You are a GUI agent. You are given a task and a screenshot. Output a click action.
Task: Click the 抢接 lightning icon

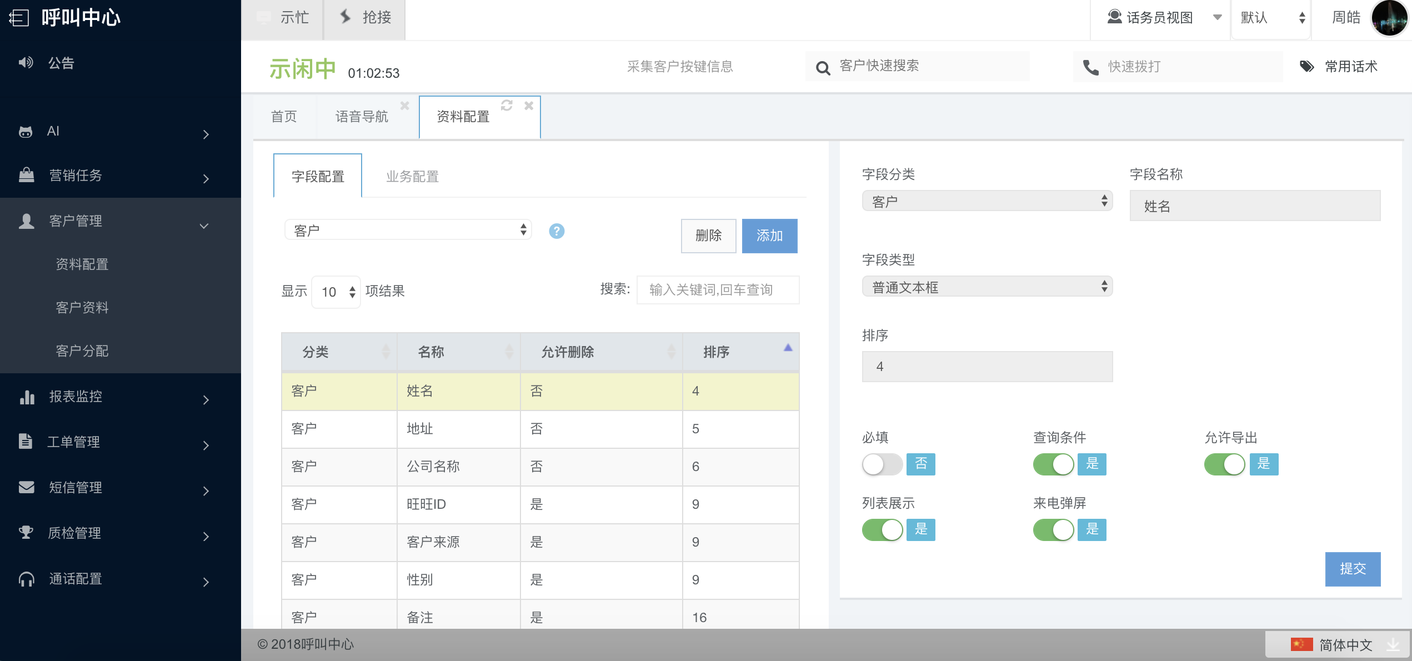tap(346, 17)
